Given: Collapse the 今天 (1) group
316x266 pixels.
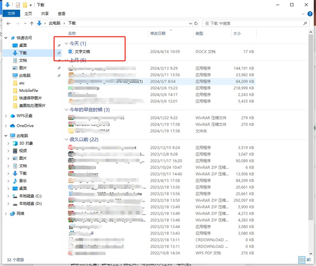Looking at the screenshot, I should 66,43.
